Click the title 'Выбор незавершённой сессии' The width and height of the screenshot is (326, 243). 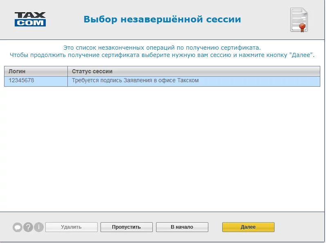tap(162, 19)
